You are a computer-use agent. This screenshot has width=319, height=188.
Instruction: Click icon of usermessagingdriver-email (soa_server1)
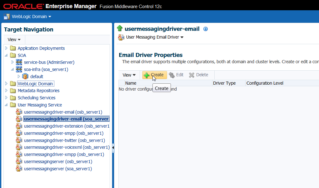point(19,119)
